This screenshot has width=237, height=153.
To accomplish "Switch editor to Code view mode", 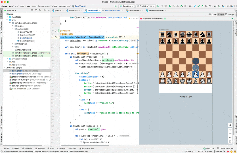I will tap(213, 14).
